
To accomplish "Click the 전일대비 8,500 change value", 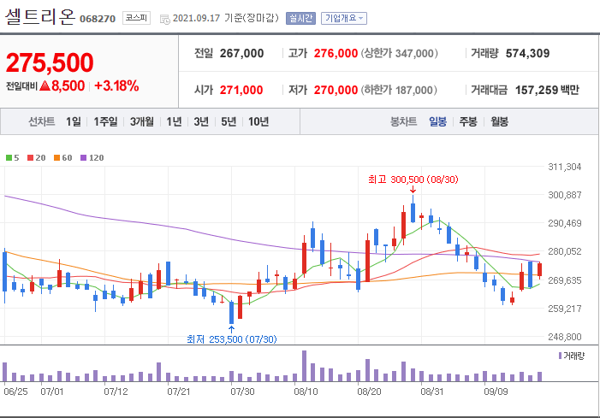I will (x=45, y=86).
